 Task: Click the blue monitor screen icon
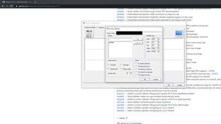179,33
